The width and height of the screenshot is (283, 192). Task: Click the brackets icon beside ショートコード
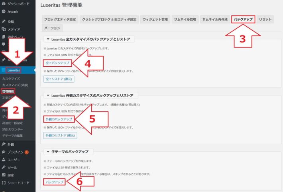4,183
